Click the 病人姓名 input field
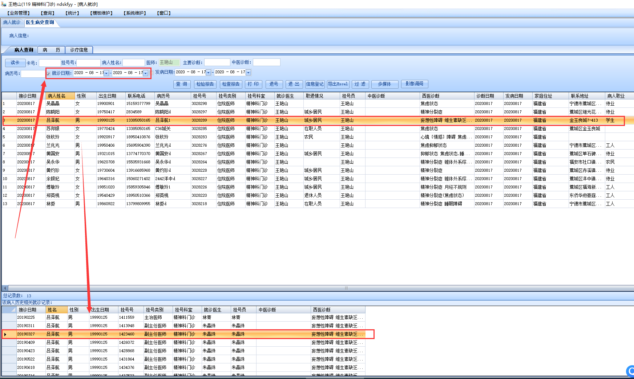Viewport: 634px width, 379px height. coord(133,63)
